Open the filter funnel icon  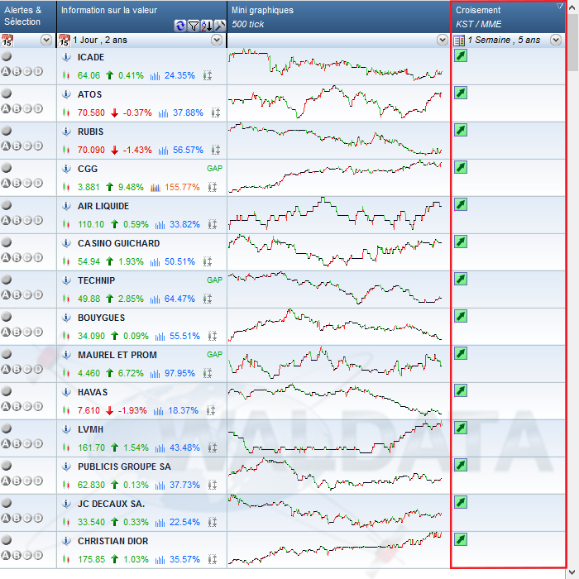193,26
